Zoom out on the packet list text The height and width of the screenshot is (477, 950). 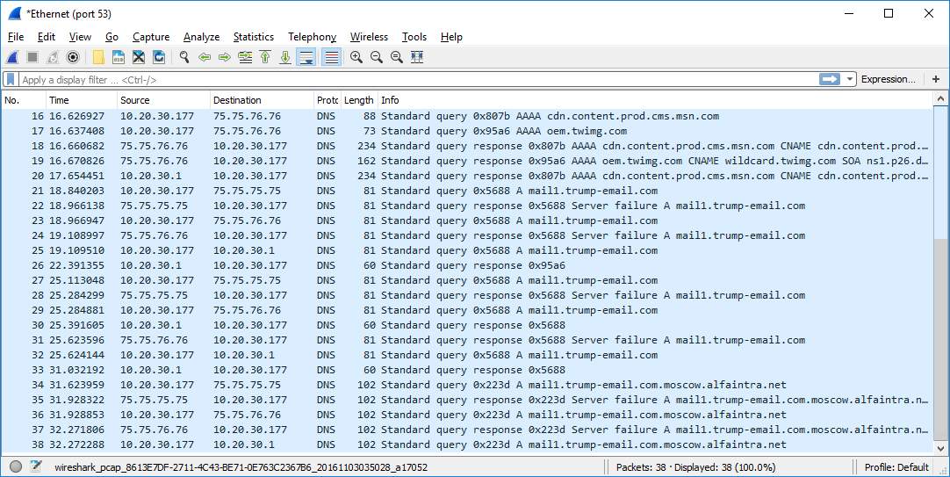377,58
